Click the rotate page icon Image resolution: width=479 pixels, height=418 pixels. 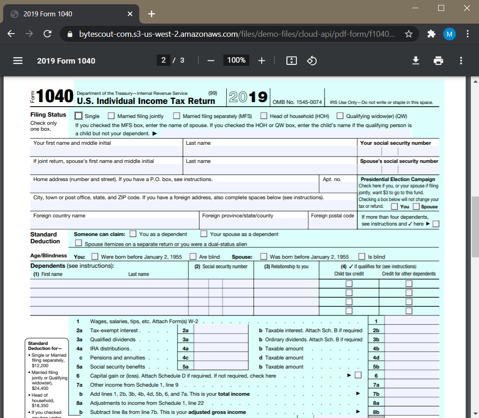tap(312, 60)
